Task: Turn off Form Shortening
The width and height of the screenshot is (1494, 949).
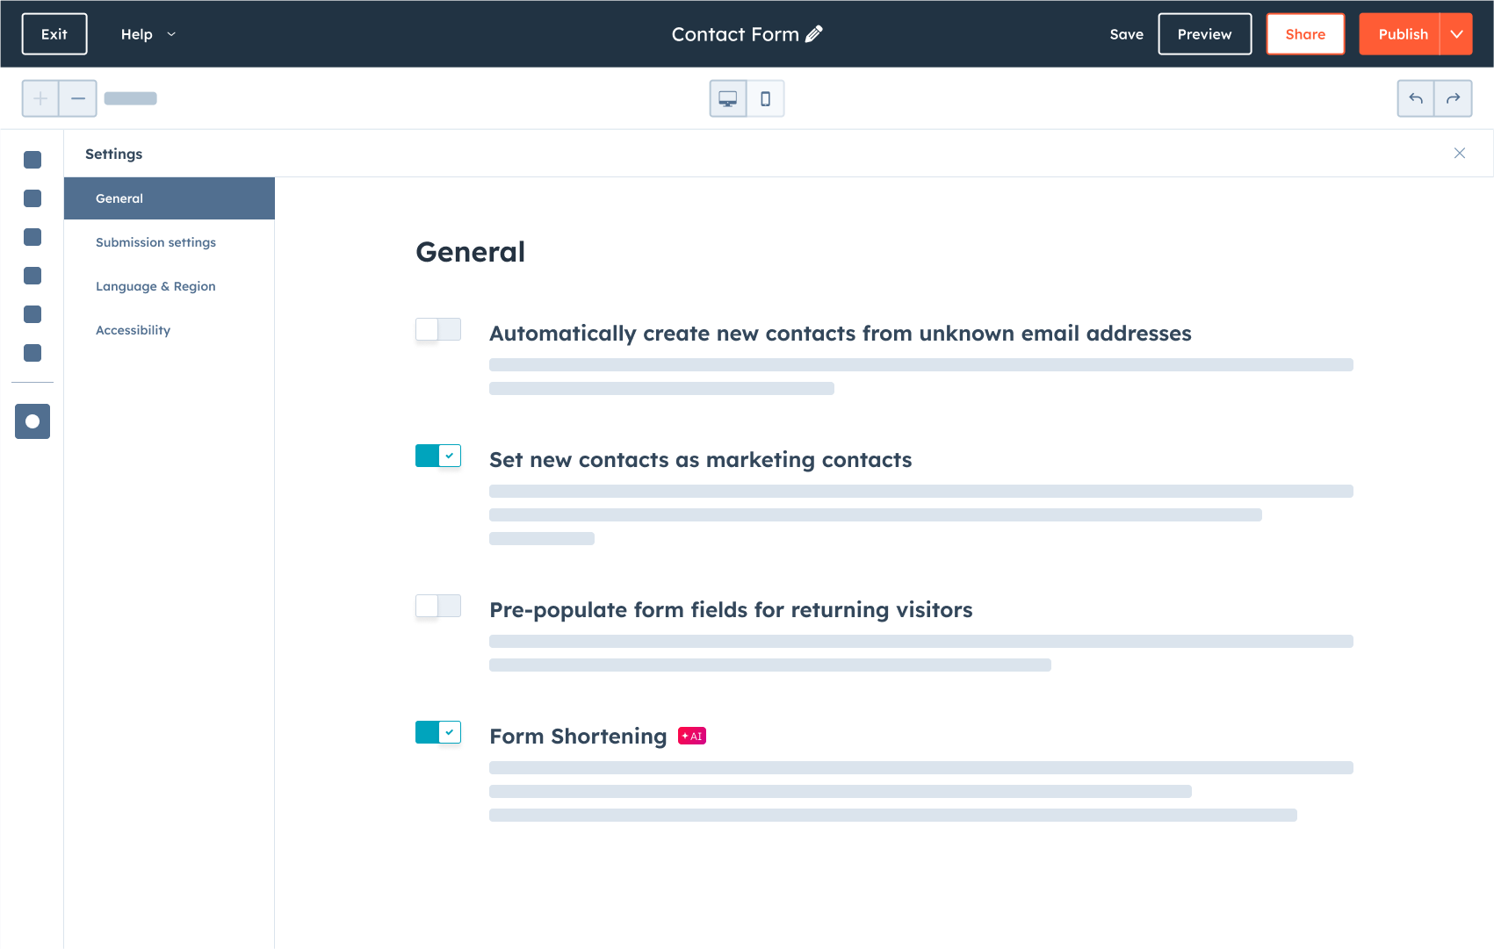Action: coord(437,732)
